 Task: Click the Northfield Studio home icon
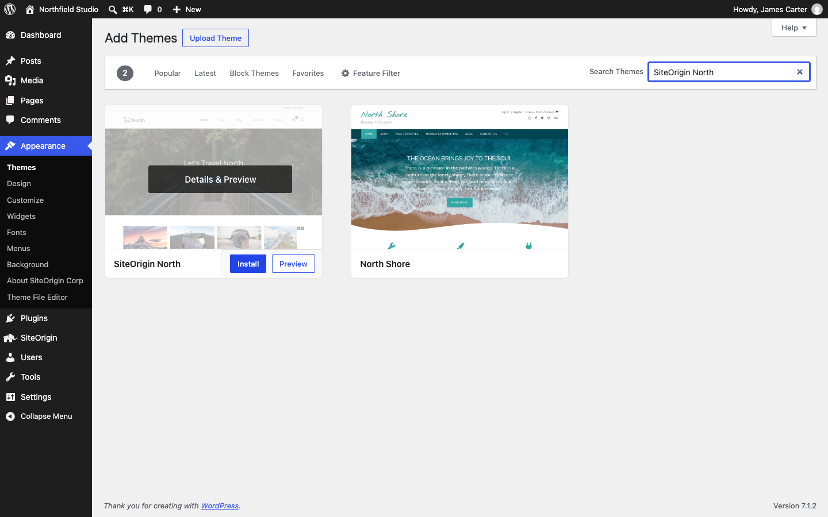point(30,9)
